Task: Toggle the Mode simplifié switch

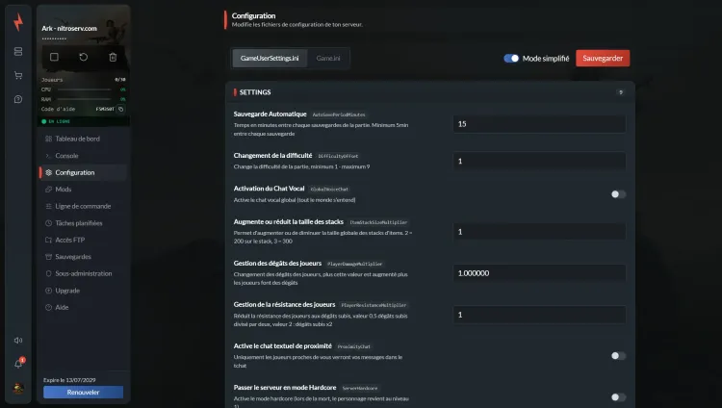Action: [x=511, y=58]
